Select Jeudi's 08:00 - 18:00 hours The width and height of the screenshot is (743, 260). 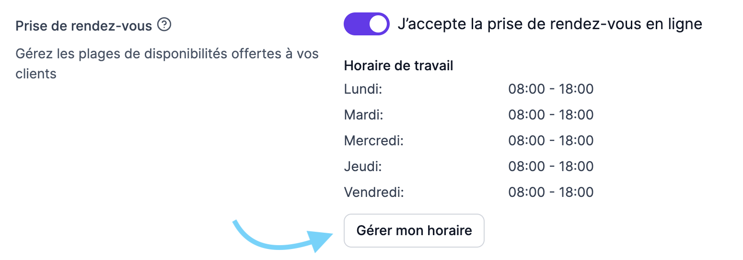pyautogui.click(x=551, y=166)
